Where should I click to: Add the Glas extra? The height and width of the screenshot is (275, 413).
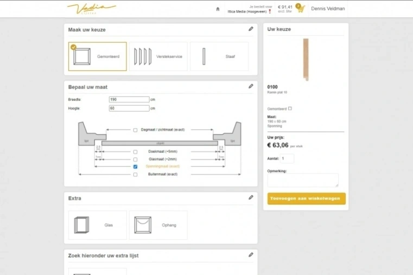98,225
